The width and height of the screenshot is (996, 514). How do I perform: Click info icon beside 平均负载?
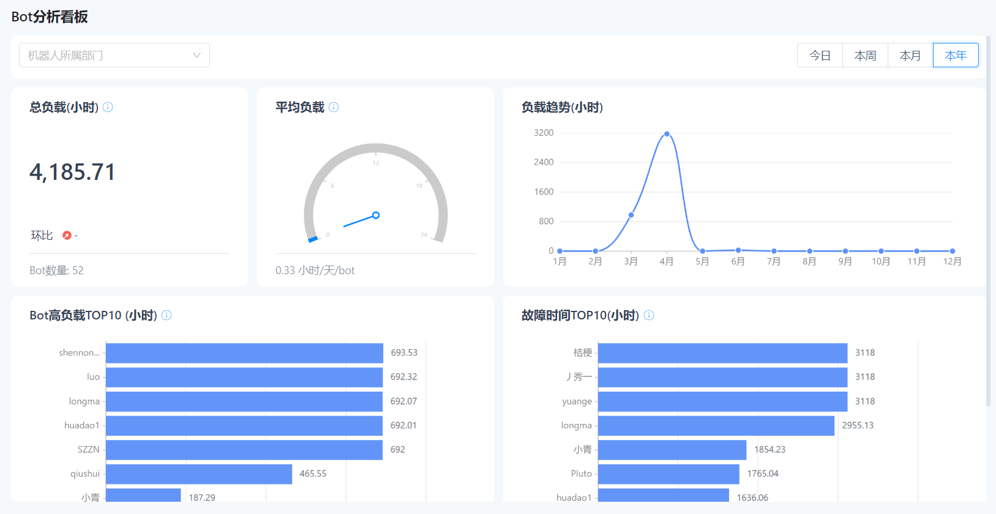point(334,107)
